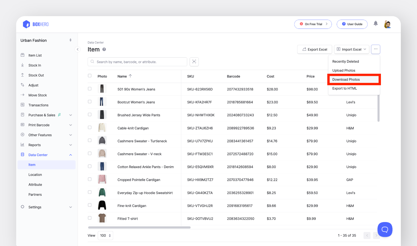Open the Import Excel dropdown
This screenshot has width=417, height=246.
(x=352, y=49)
